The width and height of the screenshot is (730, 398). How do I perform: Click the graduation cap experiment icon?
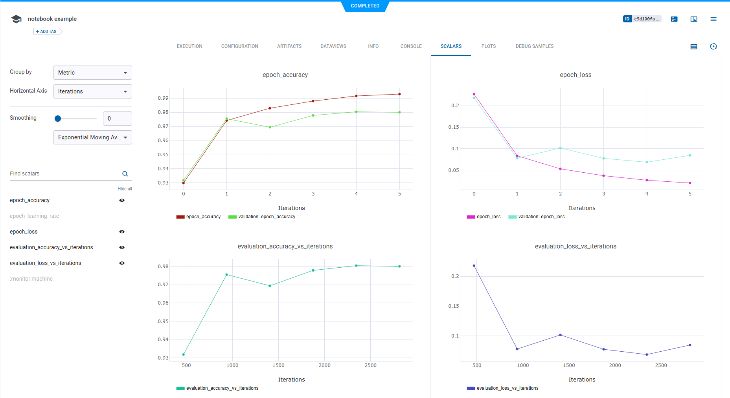click(16, 19)
